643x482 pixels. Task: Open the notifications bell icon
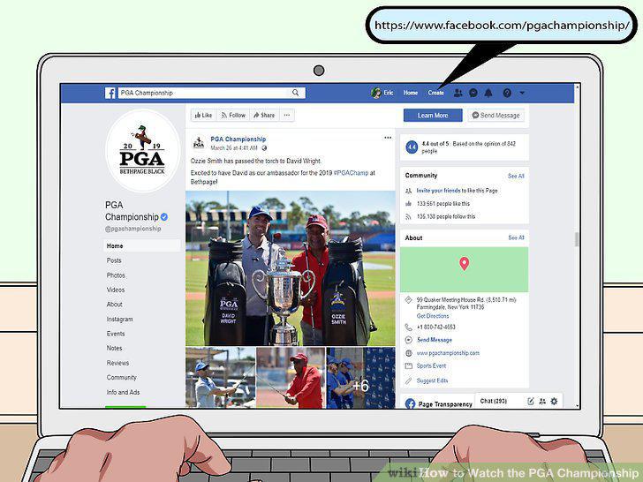488,93
